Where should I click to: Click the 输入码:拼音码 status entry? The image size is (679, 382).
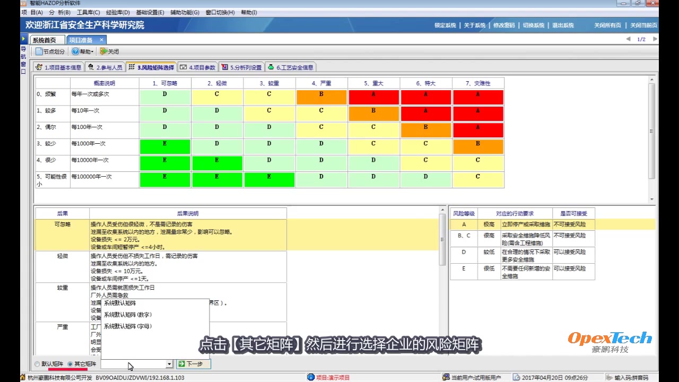point(628,377)
